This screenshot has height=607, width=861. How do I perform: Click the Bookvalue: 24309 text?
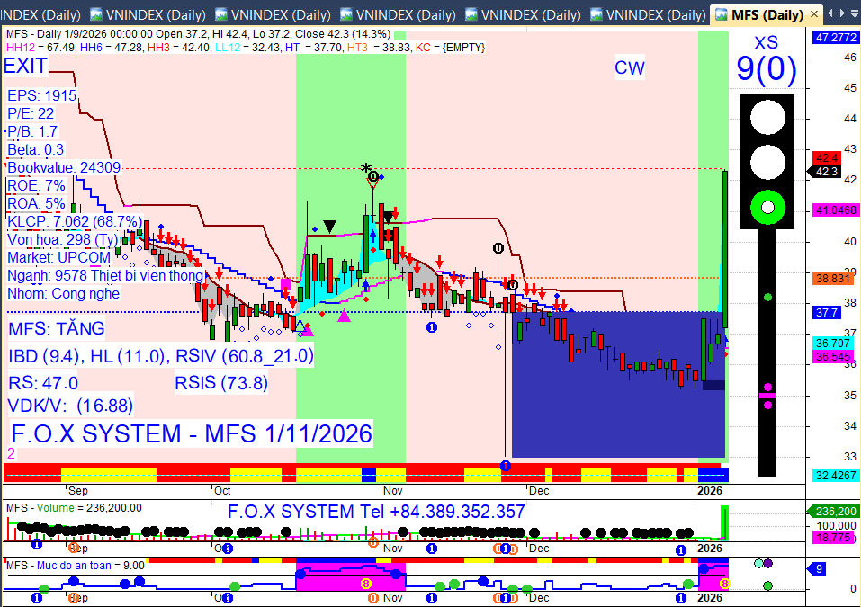coord(64,167)
